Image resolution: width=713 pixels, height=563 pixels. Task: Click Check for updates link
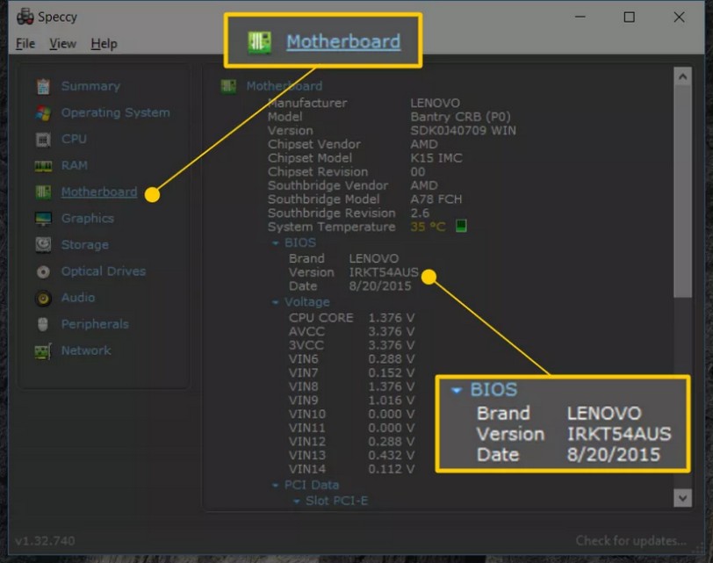[x=630, y=540]
